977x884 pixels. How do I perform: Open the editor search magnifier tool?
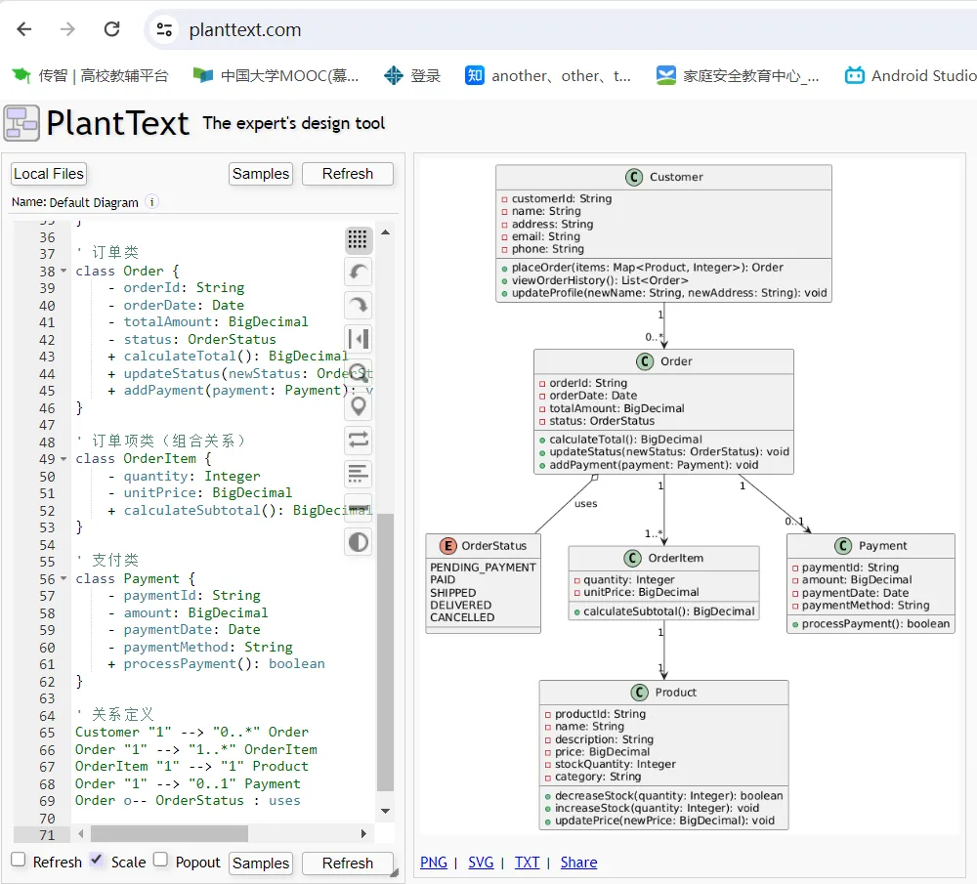(358, 372)
